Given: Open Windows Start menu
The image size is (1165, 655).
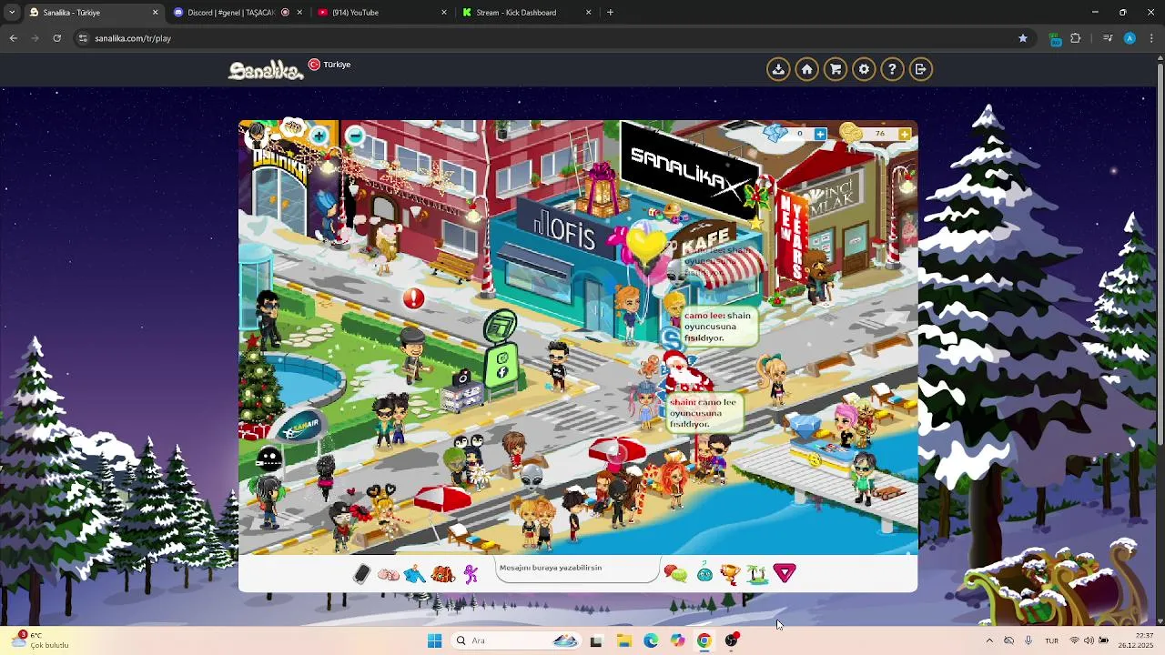Looking at the screenshot, I should coord(434,640).
